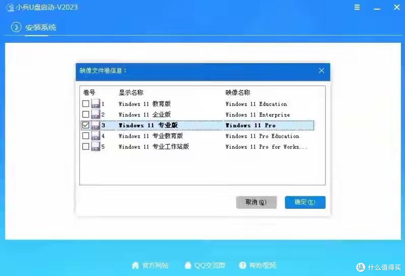Select the Windows 11 Pro Education image name

point(262,136)
